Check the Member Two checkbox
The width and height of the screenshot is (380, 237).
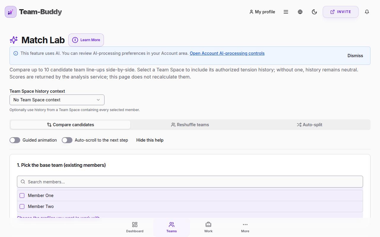[22, 206]
